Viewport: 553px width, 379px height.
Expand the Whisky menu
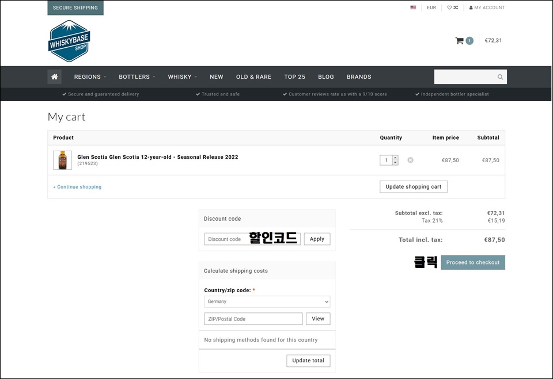(183, 77)
